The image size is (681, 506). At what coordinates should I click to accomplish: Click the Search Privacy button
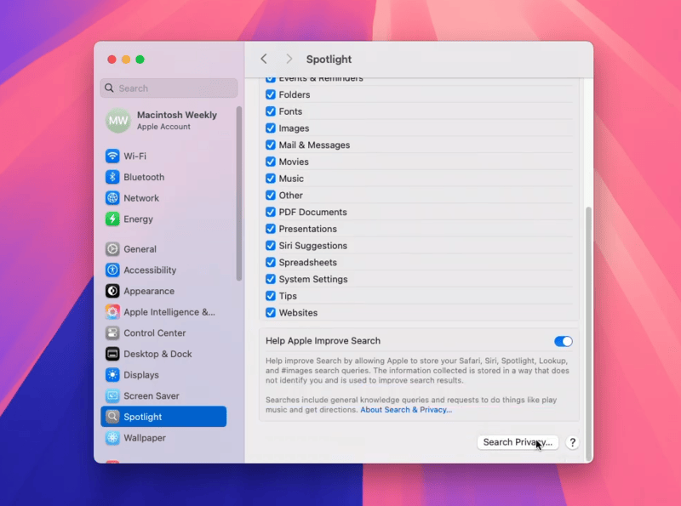(518, 442)
